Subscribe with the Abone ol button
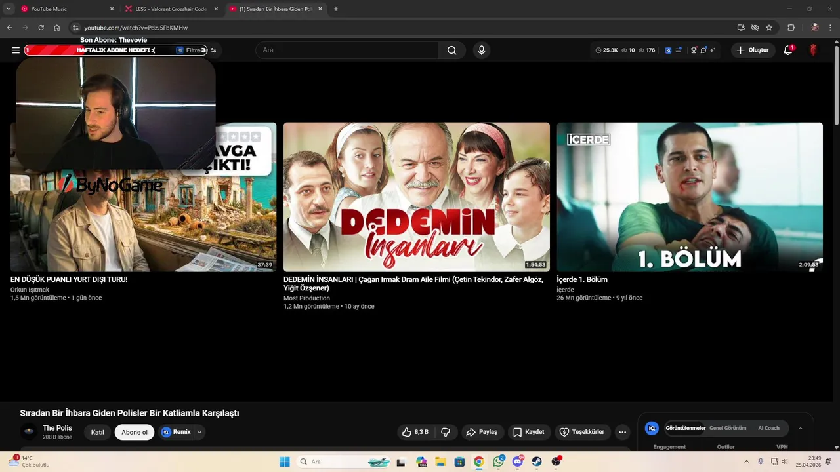Screen dimensions: 840x472 tap(135, 432)
